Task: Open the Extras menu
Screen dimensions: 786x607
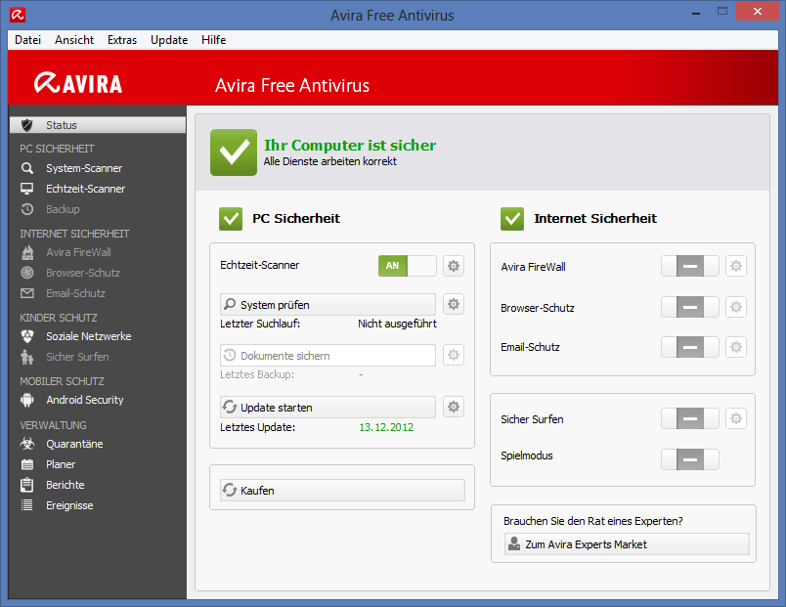Action: (122, 40)
